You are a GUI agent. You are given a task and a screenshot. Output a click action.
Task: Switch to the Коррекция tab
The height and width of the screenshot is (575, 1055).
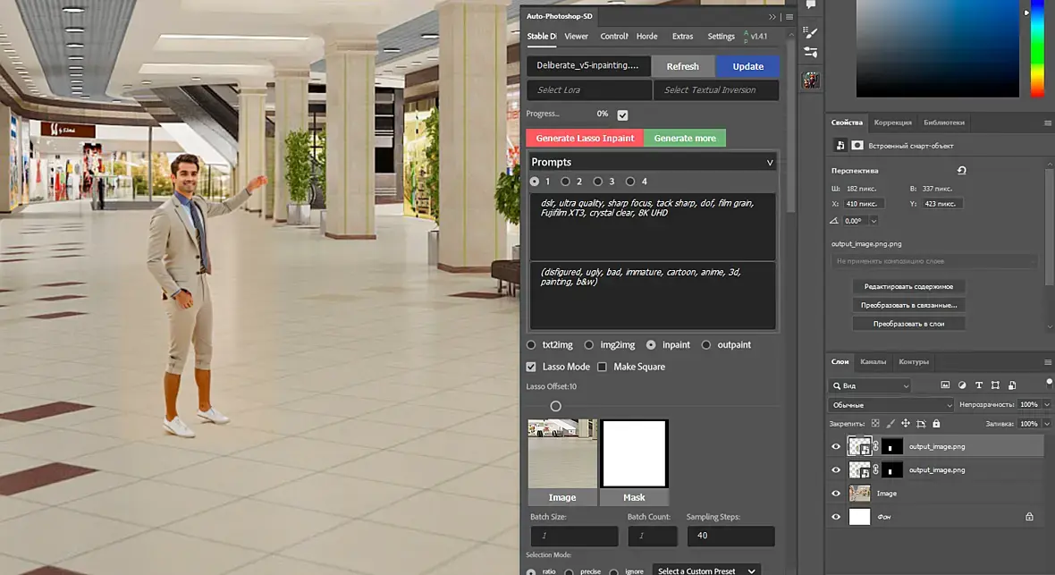coord(892,123)
